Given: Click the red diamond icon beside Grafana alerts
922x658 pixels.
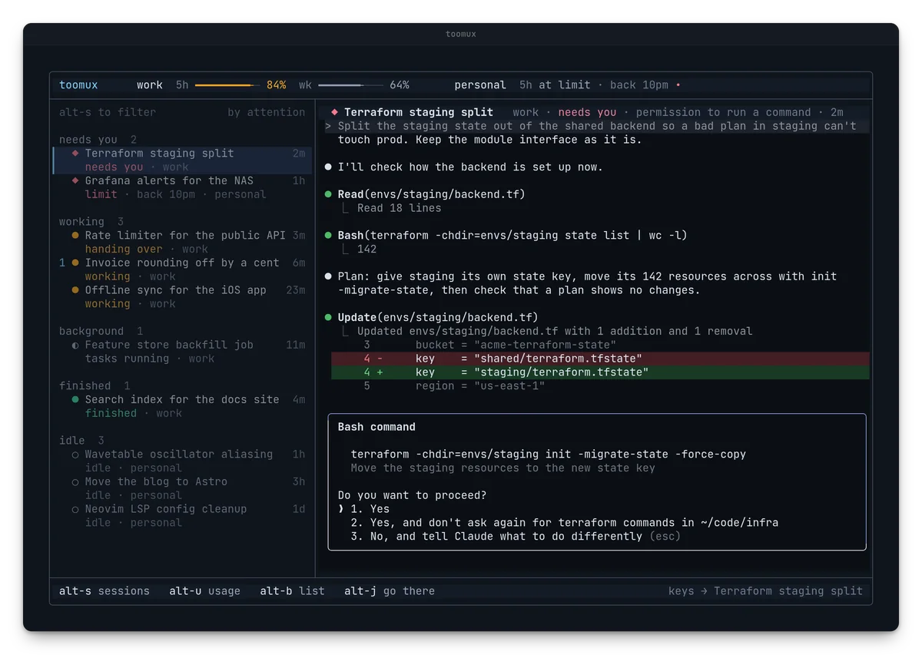Looking at the screenshot, I should 75,181.
